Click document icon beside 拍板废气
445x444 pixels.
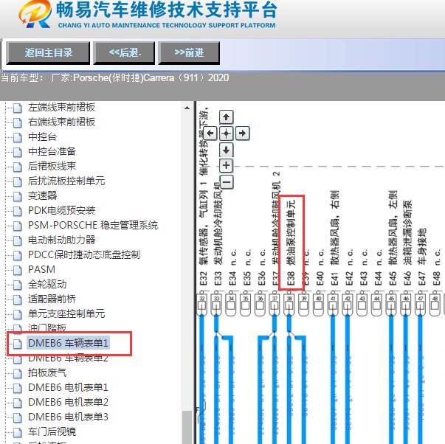[18, 373]
